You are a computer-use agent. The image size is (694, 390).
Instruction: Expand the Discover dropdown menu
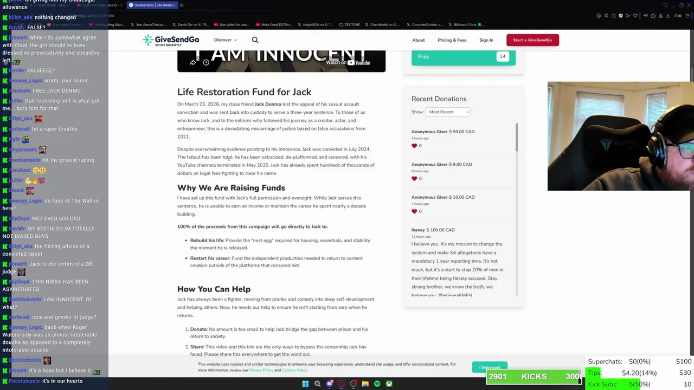click(x=225, y=40)
